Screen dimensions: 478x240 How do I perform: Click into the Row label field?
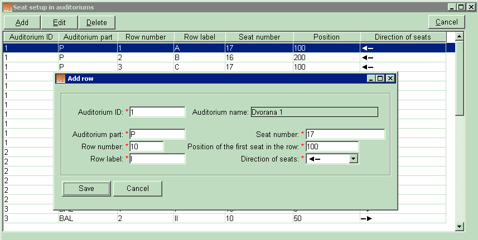coord(157,159)
